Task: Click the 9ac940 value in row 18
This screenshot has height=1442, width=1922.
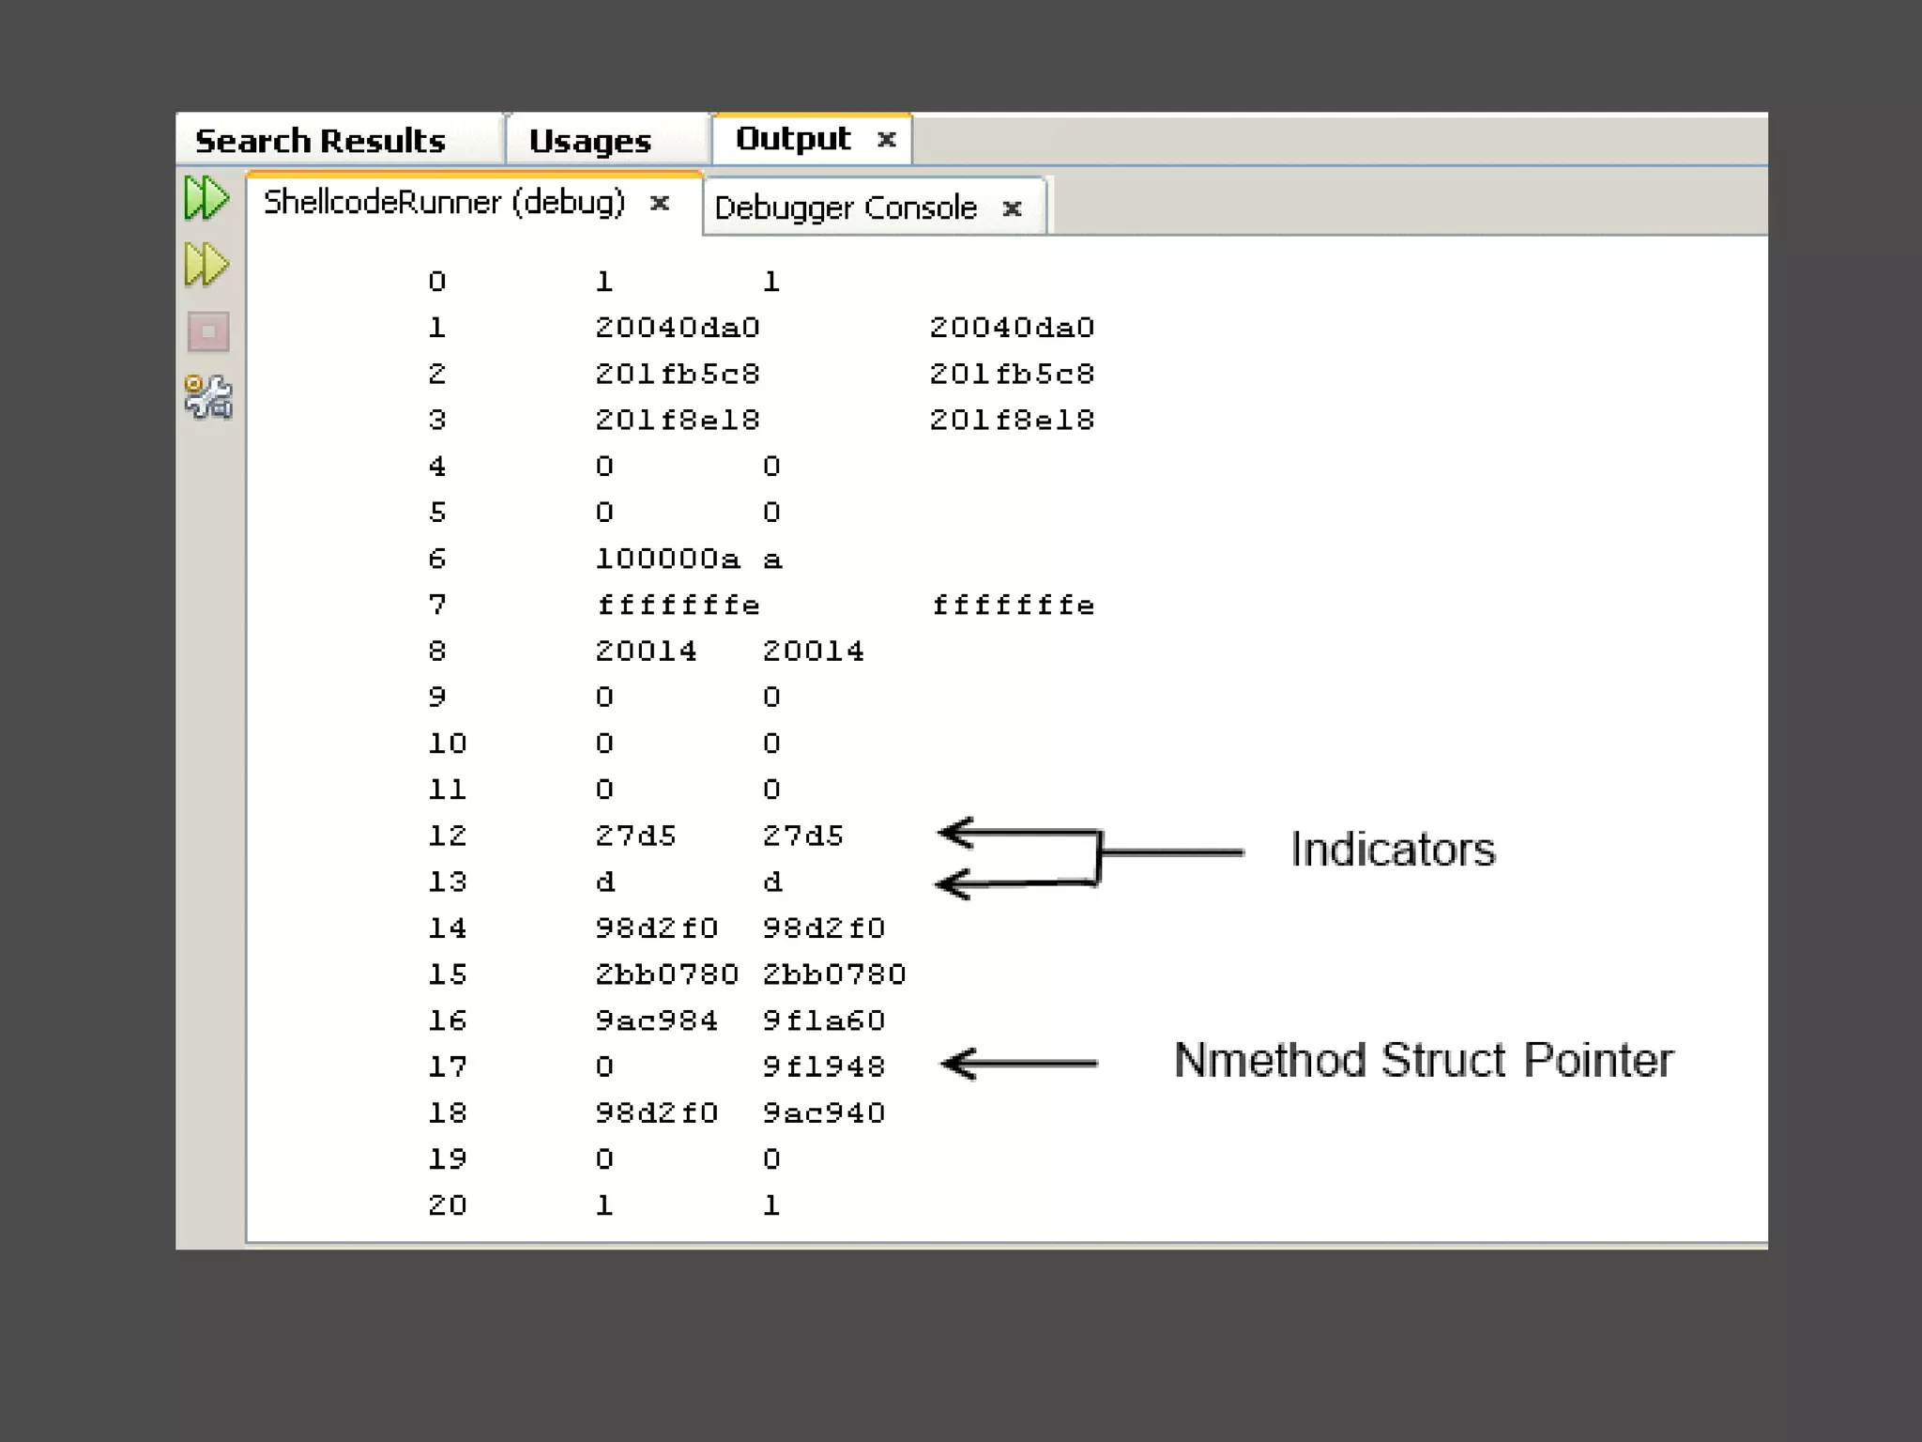Action: click(823, 1112)
